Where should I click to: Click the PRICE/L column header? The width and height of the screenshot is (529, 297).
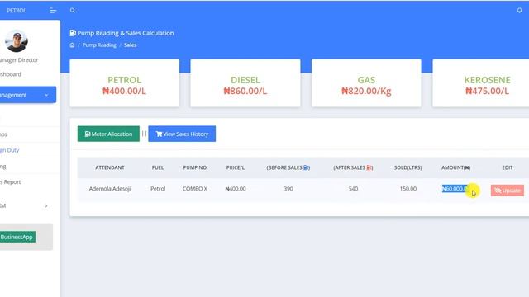click(236, 167)
